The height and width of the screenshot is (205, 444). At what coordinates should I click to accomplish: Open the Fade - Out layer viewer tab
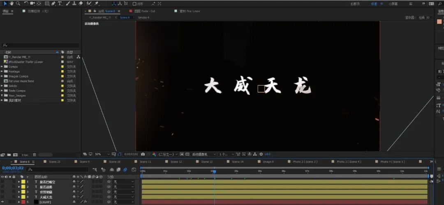point(144,11)
